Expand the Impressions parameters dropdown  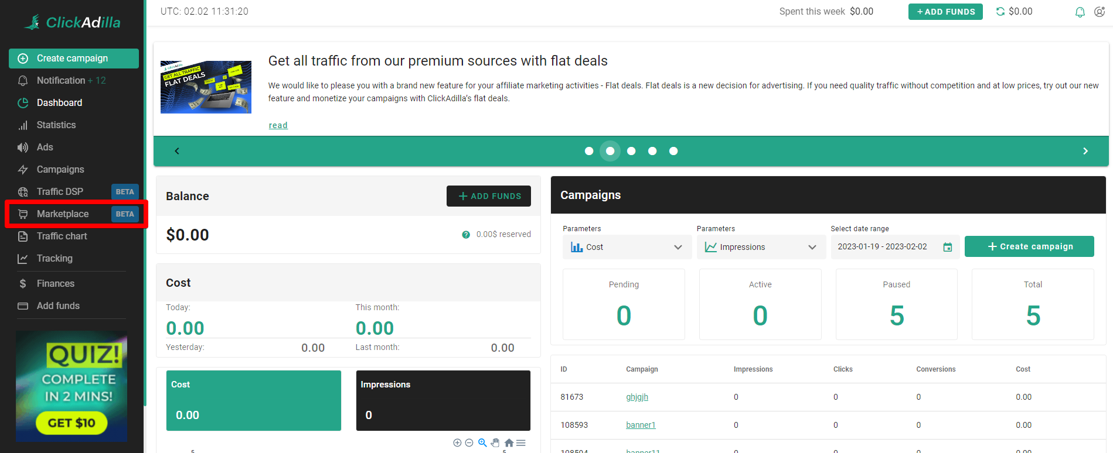click(x=760, y=247)
